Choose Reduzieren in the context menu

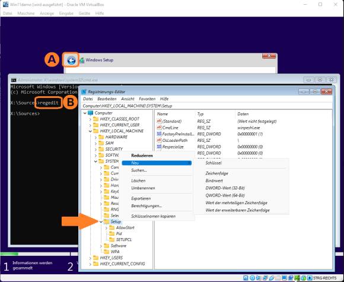coord(142,156)
